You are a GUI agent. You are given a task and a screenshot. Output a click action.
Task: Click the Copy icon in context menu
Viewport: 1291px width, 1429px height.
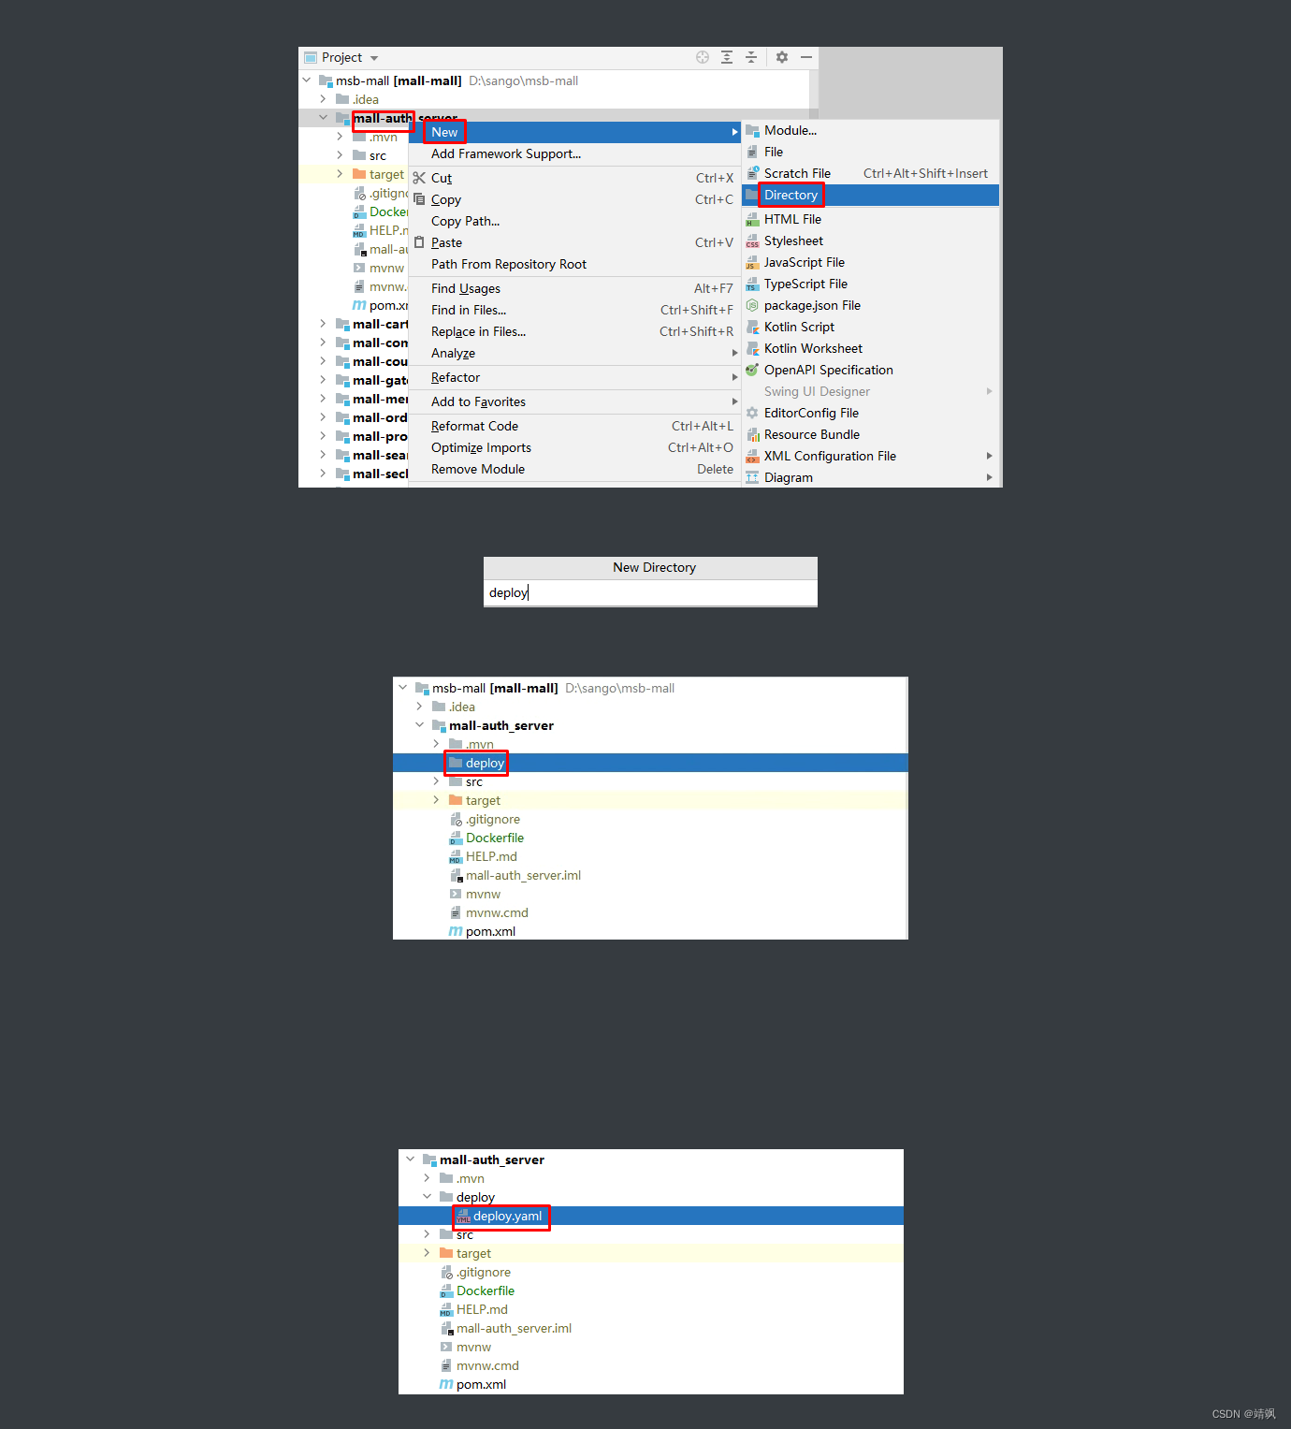(x=419, y=199)
